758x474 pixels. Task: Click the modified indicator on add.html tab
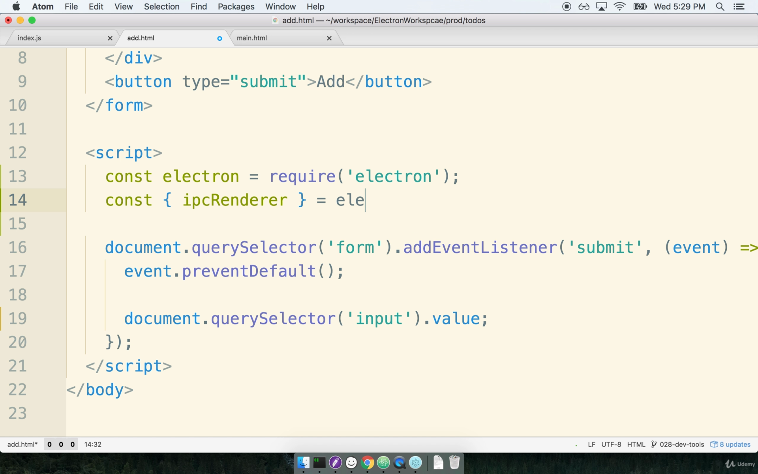pos(220,38)
